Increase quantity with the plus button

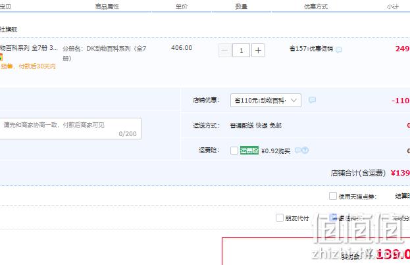click(258, 50)
